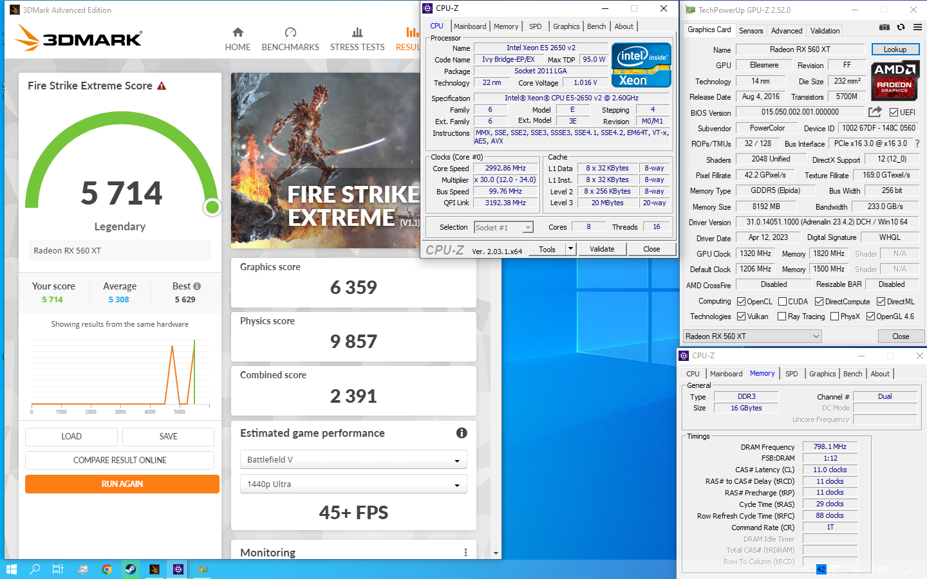Click the LOAD button in 3DMark

pos(71,436)
